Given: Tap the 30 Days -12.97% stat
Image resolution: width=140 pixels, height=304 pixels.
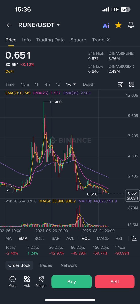Looking at the screenshot, I should point(56,250).
